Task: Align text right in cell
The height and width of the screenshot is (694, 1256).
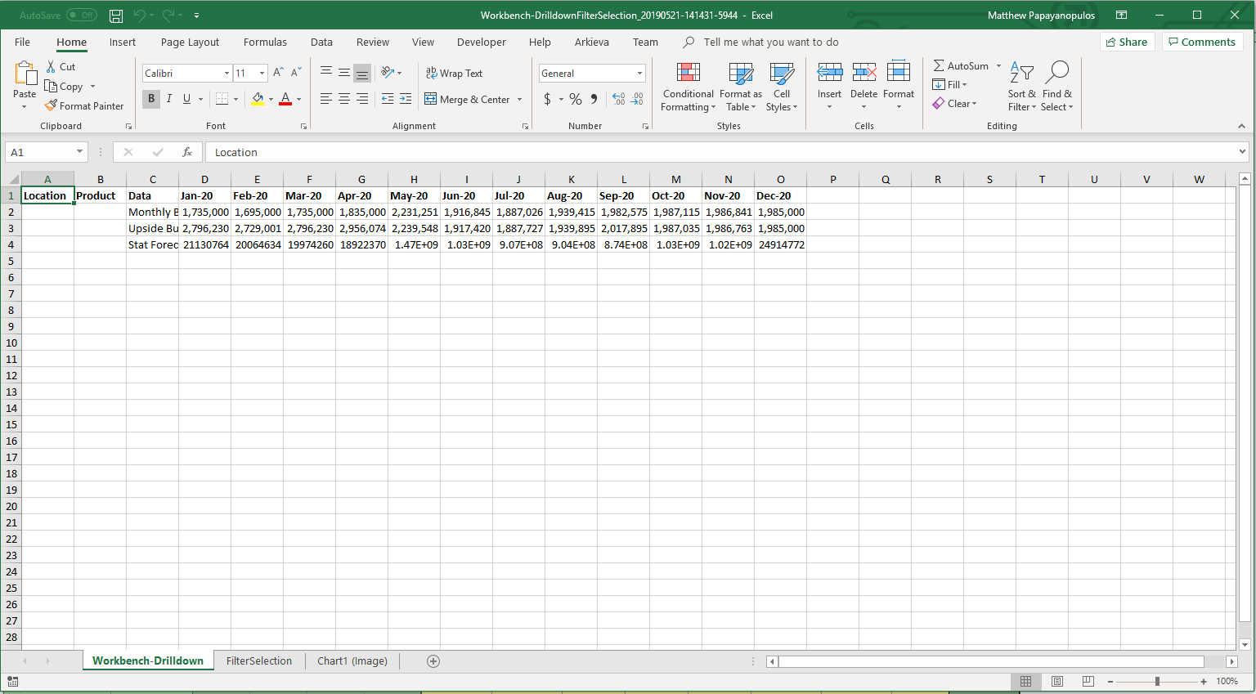Action: point(362,99)
